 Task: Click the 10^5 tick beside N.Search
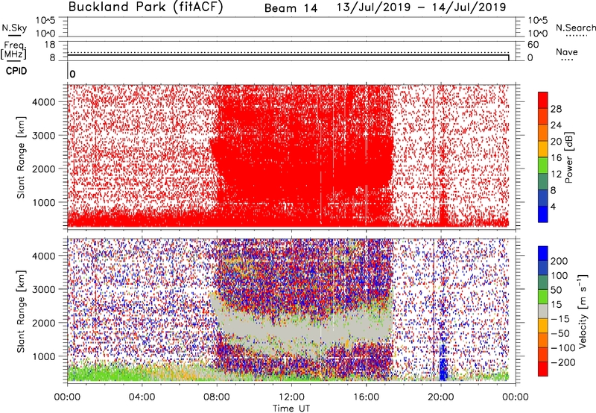pyautogui.click(x=537, y=21)
